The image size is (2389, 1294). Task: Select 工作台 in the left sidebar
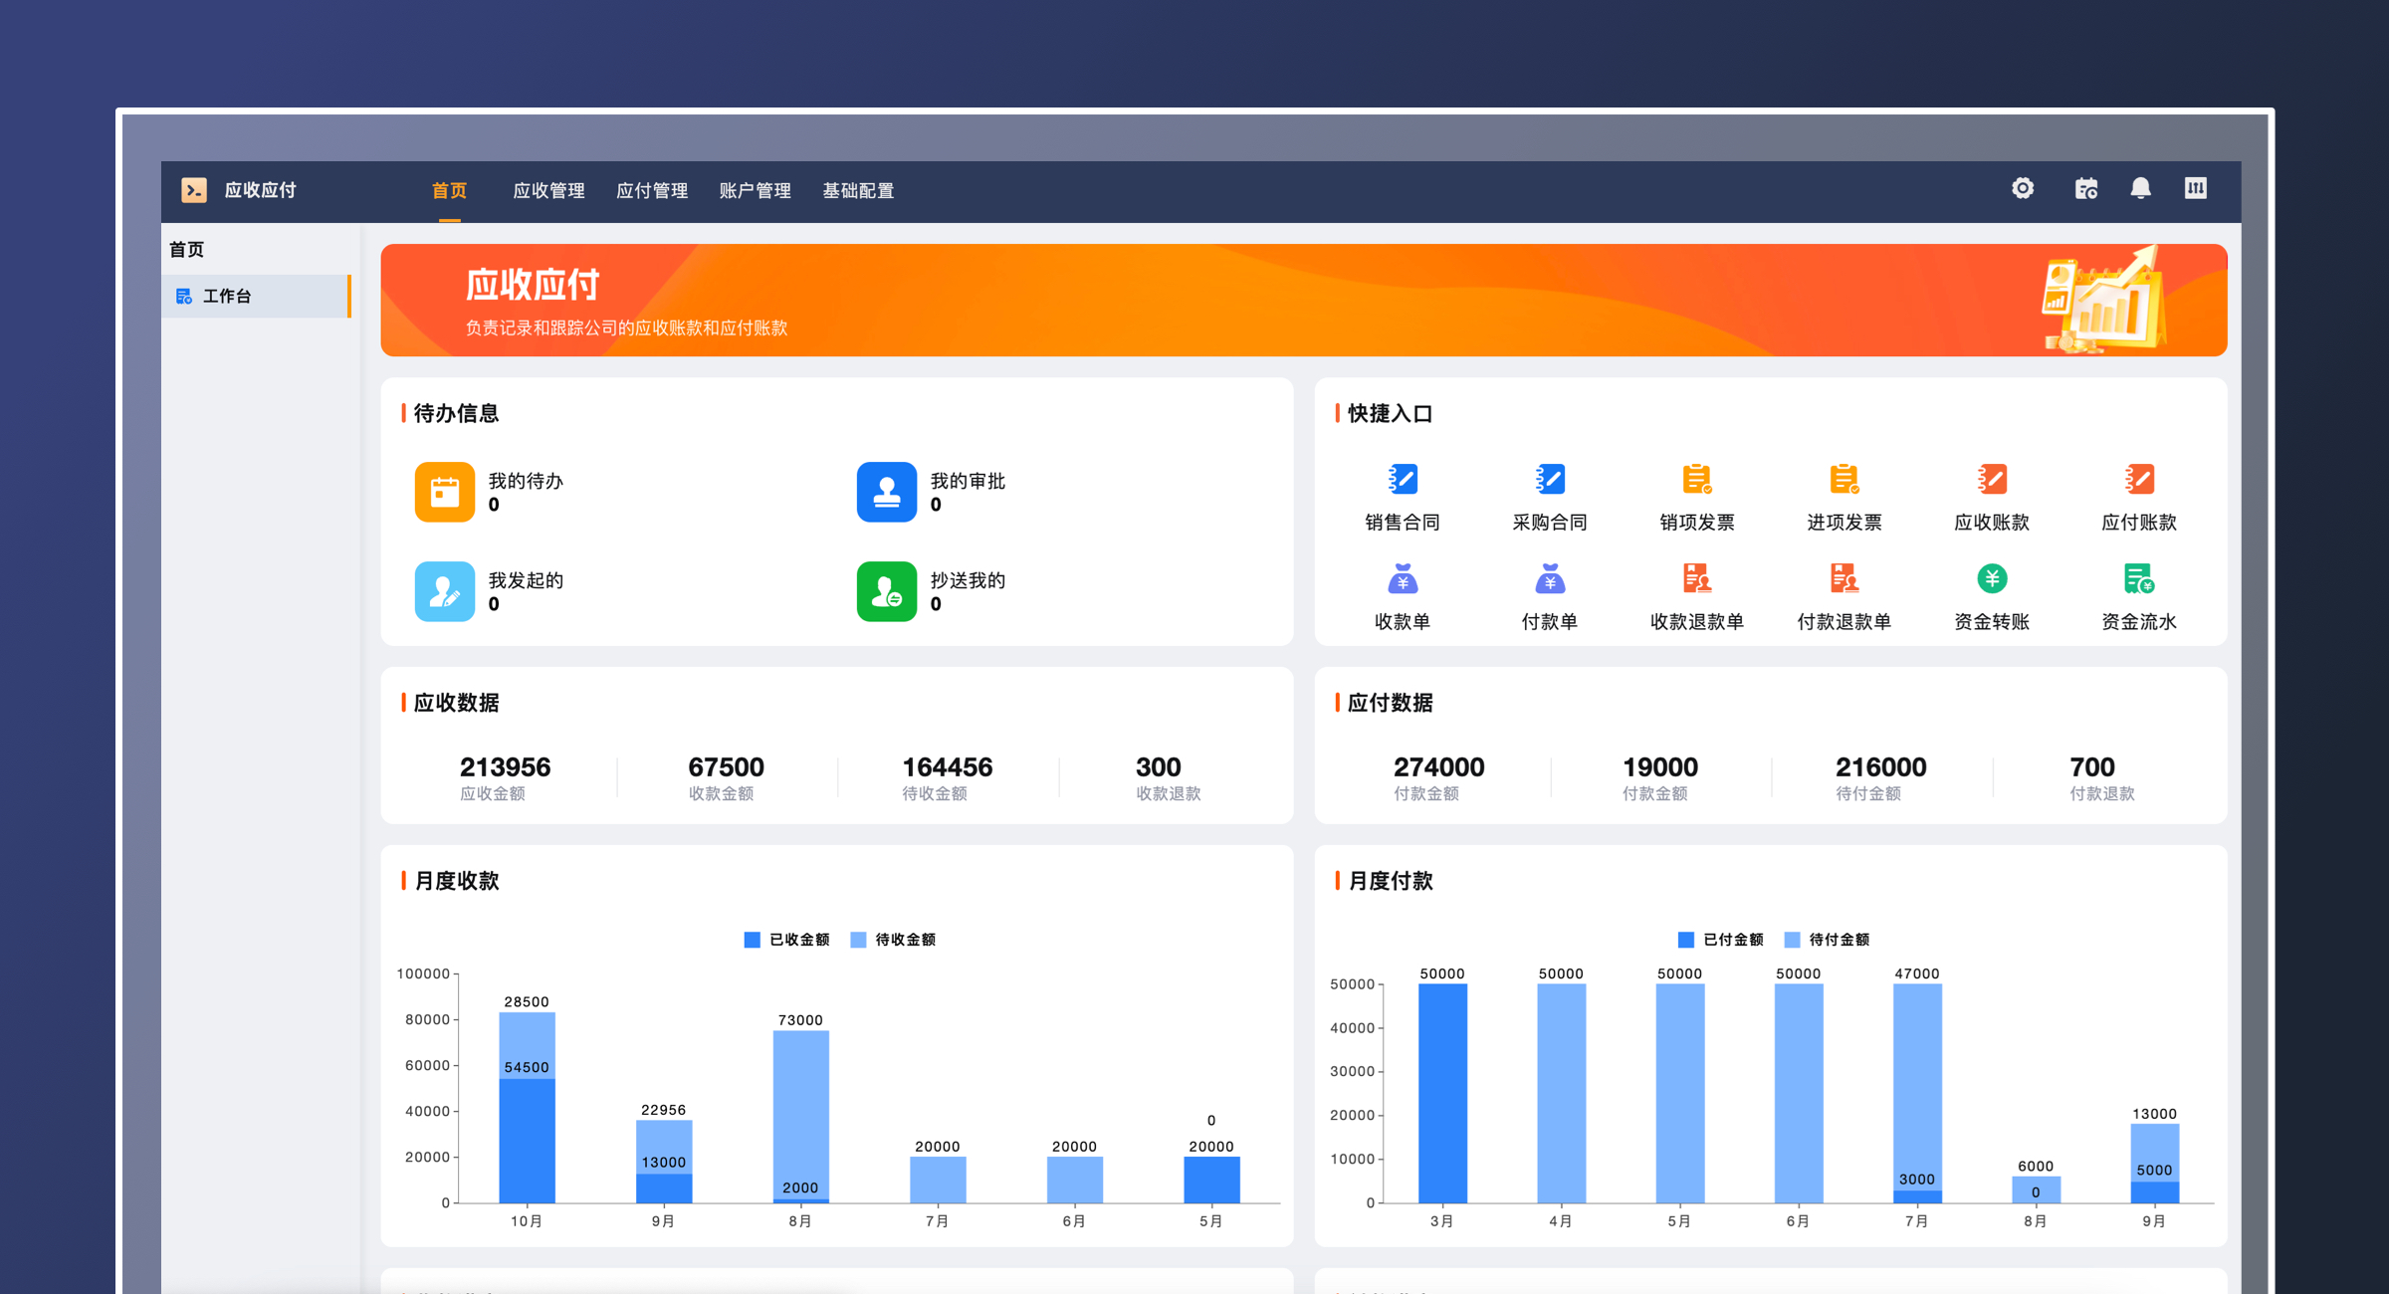227,297
